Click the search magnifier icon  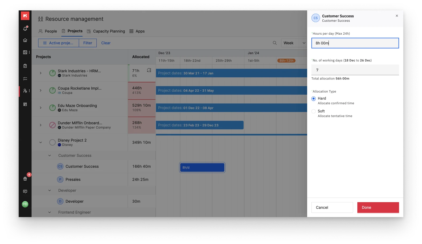tap(275, 43)
